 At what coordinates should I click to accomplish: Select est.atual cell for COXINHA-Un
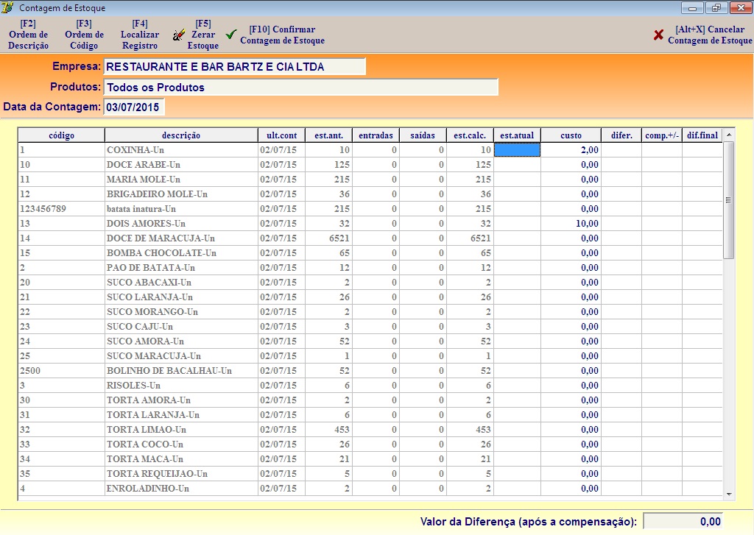[x=517, y=150]
